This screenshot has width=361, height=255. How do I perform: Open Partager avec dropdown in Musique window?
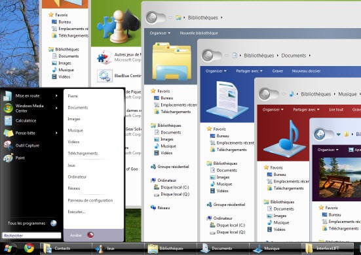306,110
